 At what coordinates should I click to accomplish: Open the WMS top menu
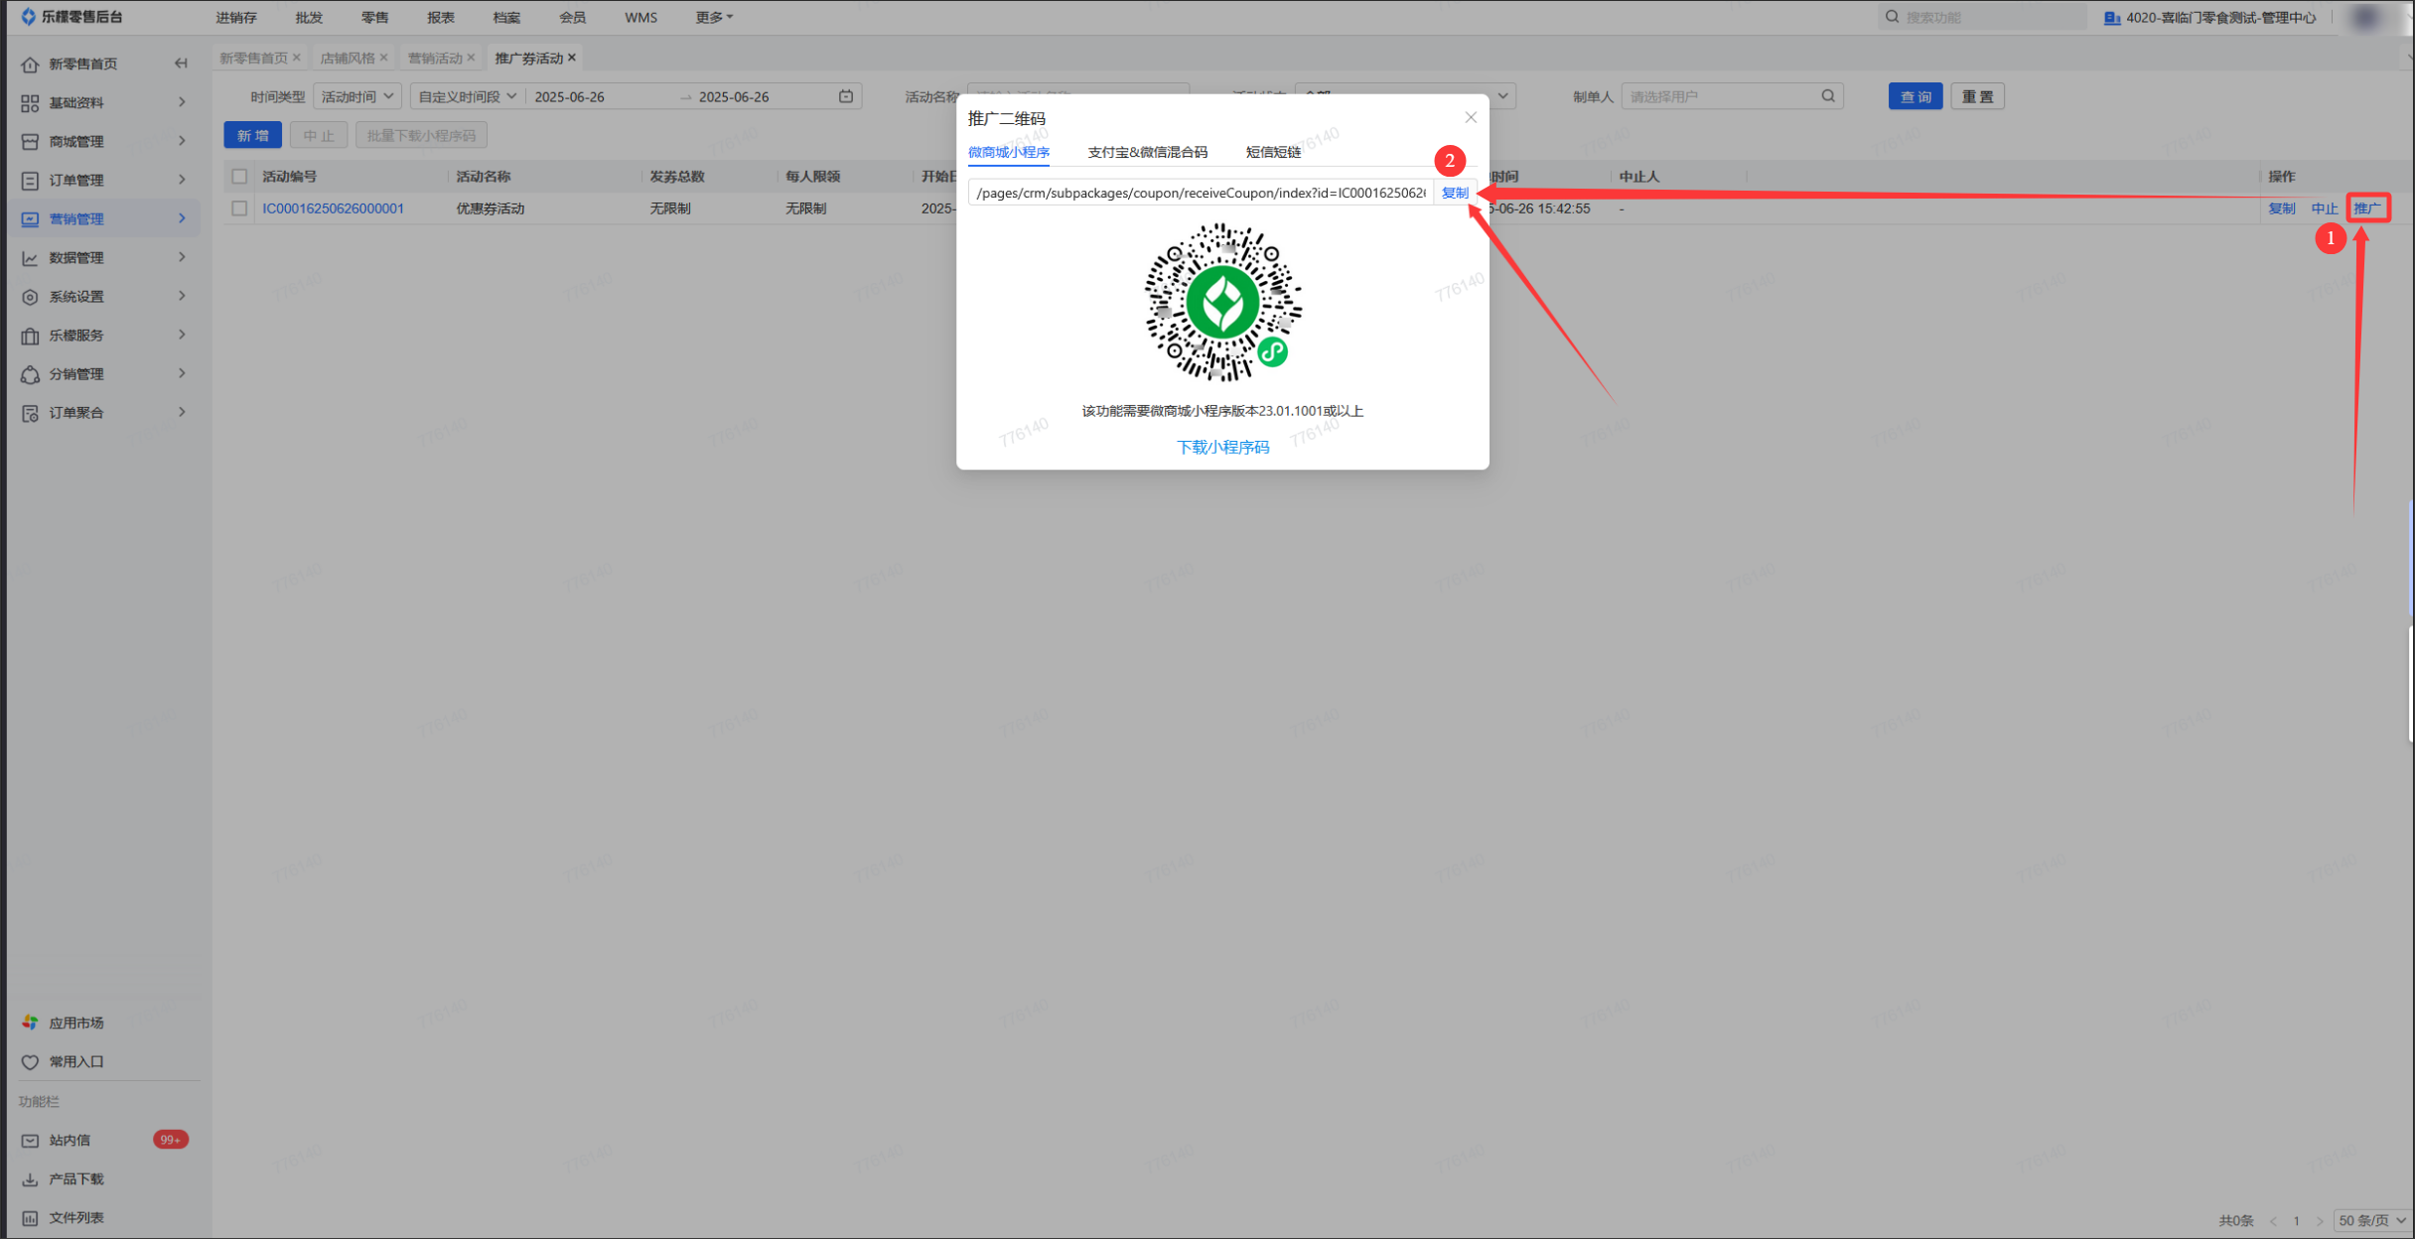point(640,17)
